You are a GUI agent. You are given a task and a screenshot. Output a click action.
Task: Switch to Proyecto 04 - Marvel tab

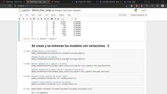click(x=85, y=2)
